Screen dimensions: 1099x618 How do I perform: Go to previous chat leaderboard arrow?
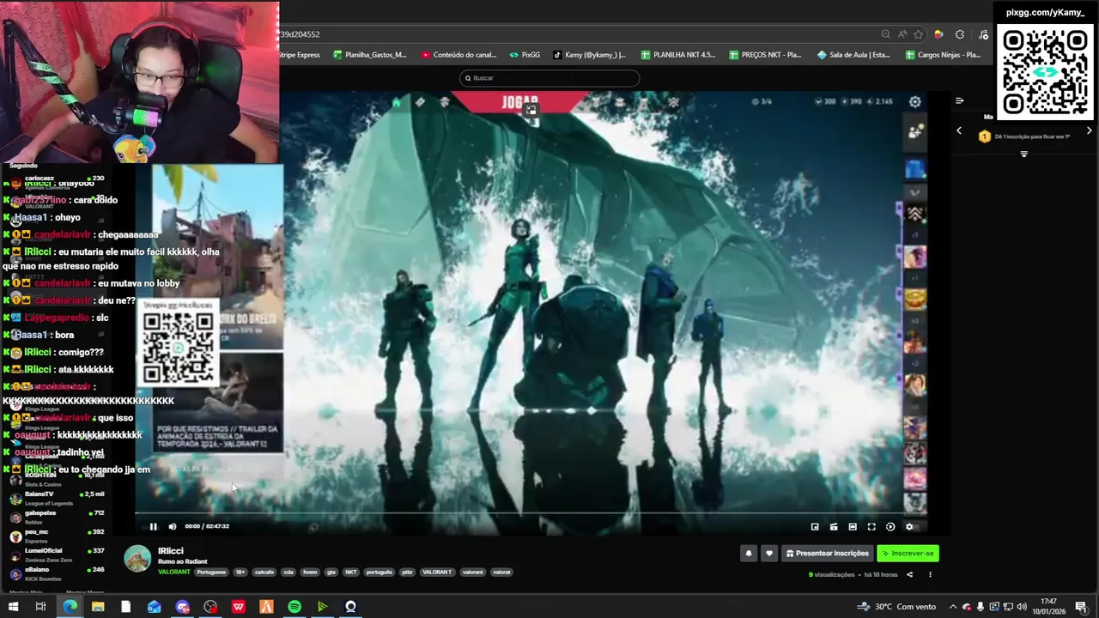point(959,130)
